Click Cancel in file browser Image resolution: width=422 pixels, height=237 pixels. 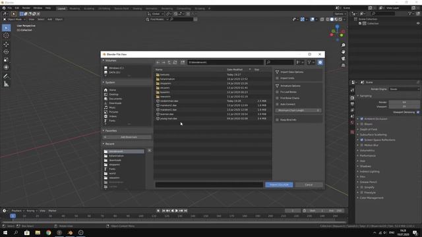pos(309,185)
